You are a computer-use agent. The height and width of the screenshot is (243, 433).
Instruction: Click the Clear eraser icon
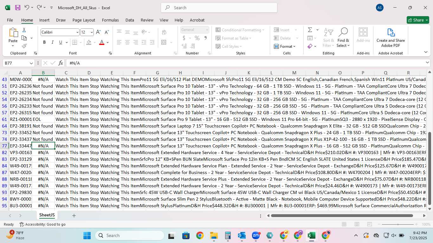click(x=310, y=46)
